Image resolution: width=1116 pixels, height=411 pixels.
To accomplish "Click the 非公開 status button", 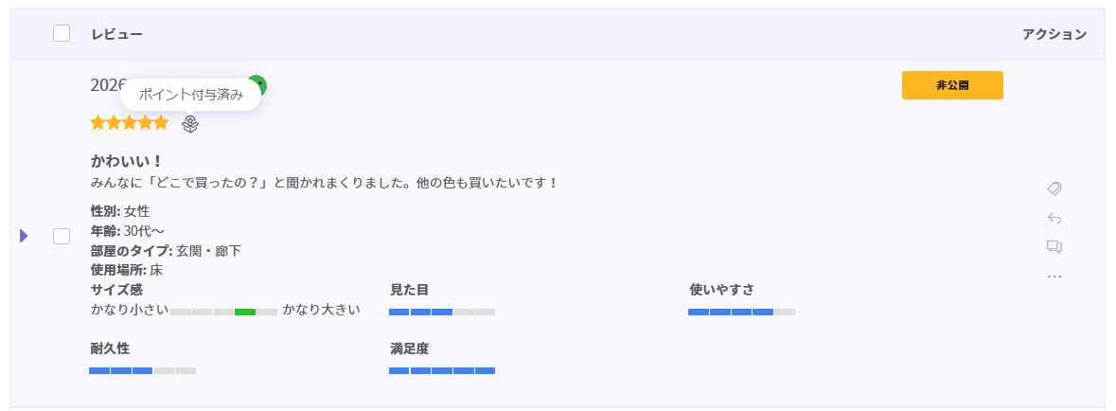I will point(952,85).
